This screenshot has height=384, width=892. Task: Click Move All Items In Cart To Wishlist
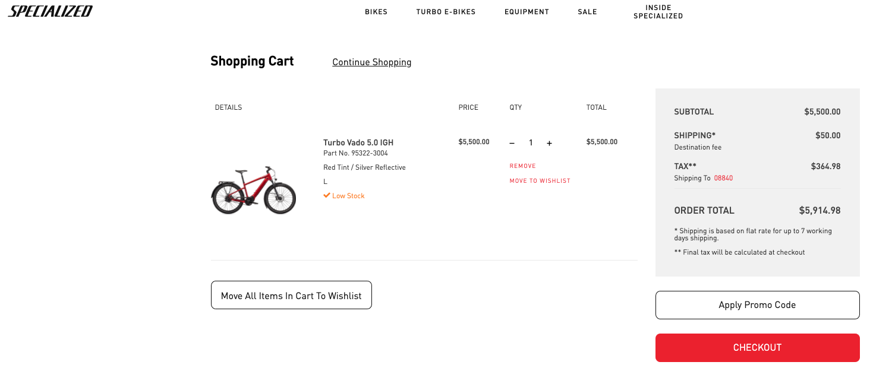pos(291,295)
